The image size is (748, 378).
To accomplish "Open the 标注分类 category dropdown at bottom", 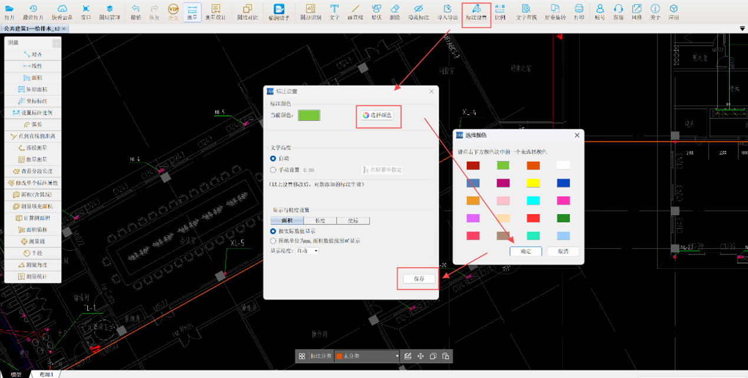I will click(x=367, y=356).
